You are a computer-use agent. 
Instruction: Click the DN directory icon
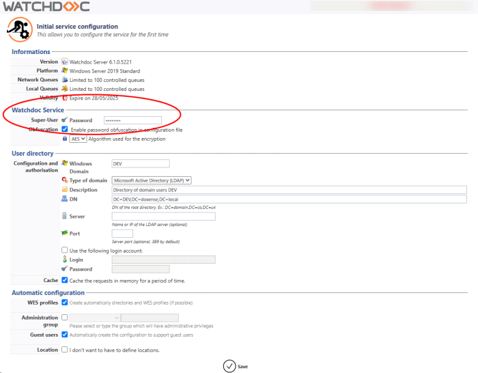[65, 199]
